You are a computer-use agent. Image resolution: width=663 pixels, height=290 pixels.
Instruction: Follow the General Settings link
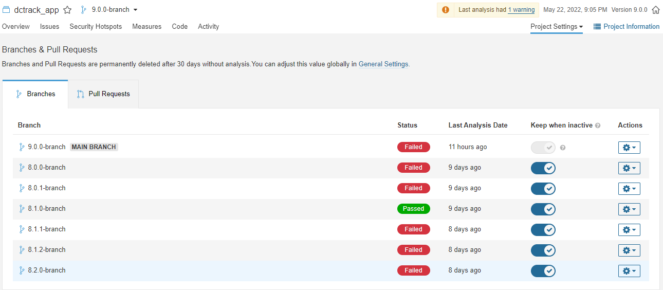[383, 64]
